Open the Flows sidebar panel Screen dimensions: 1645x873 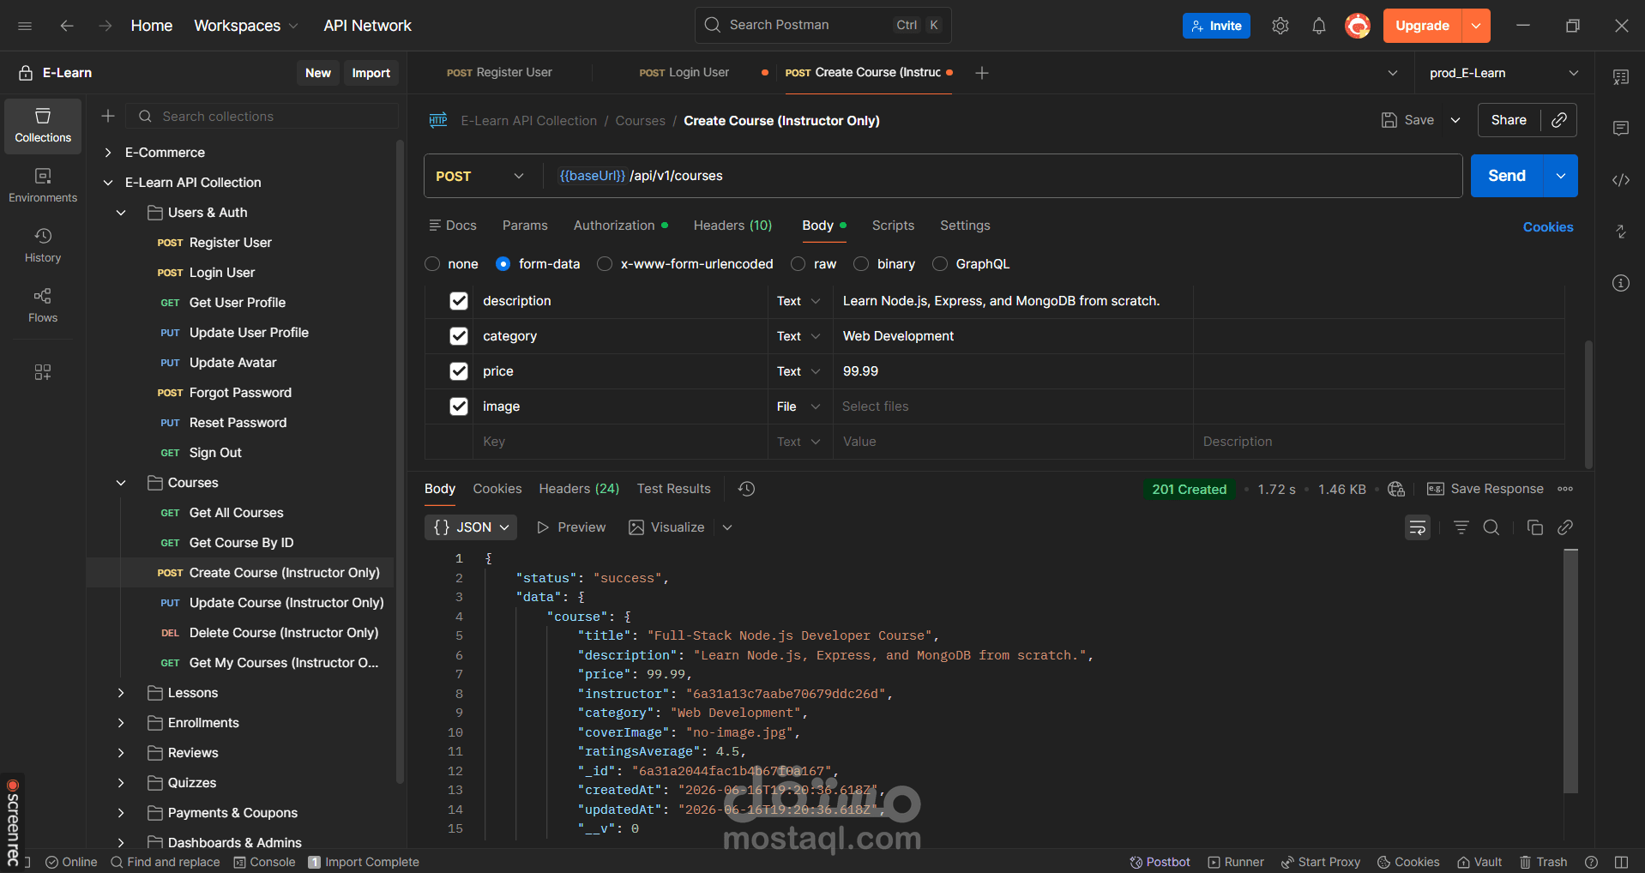pyautogui.click(x=43, y=305)
